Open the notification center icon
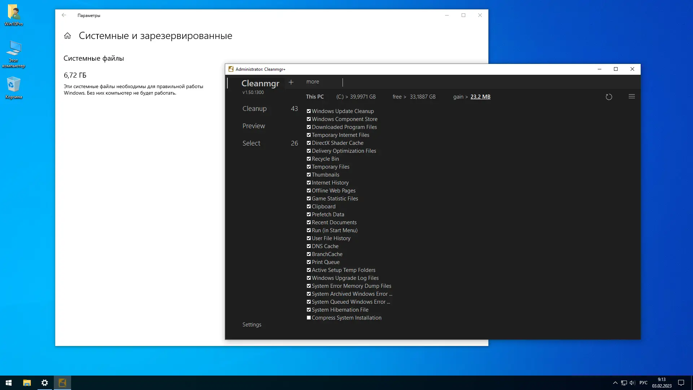This screenshot has height=390, width=693. click(x=681, y=383)
